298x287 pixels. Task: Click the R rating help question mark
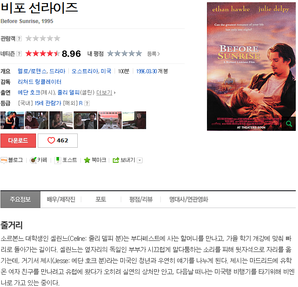pos(87,103)
